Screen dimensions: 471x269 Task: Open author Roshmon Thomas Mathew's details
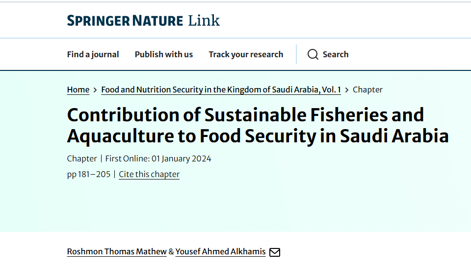pyautogui.click(x=117, y=251)
